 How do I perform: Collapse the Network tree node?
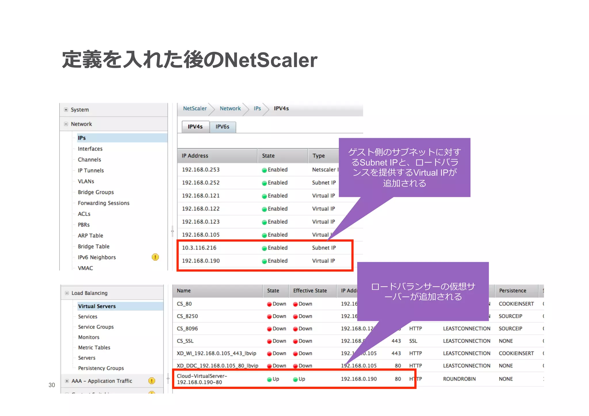[x=66, y=124]
